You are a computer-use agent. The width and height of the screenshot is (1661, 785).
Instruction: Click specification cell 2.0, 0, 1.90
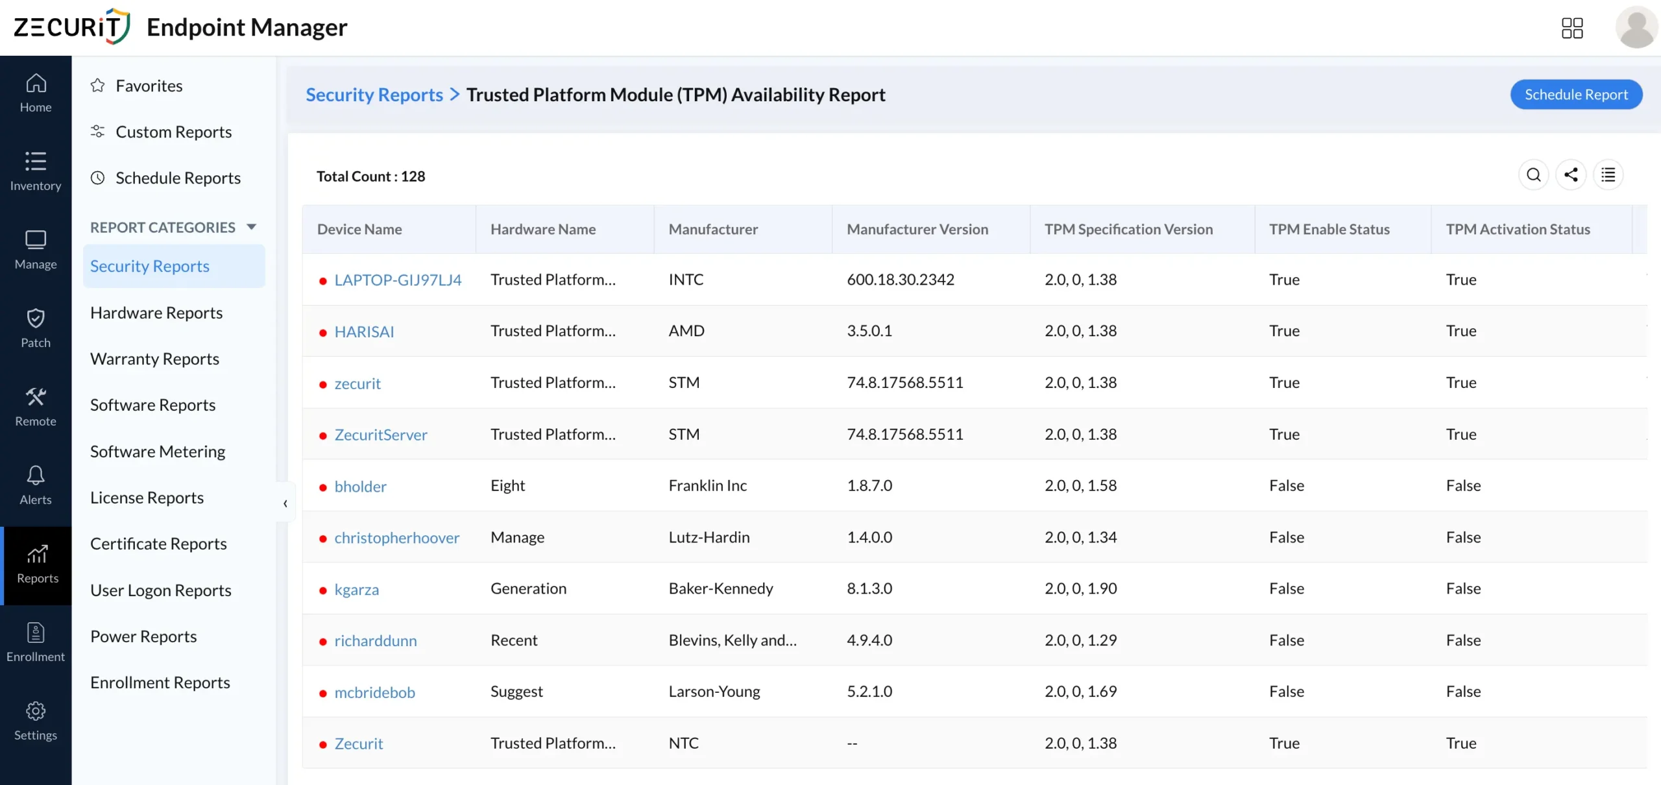pyautogui.click(x=1080, y=588)
